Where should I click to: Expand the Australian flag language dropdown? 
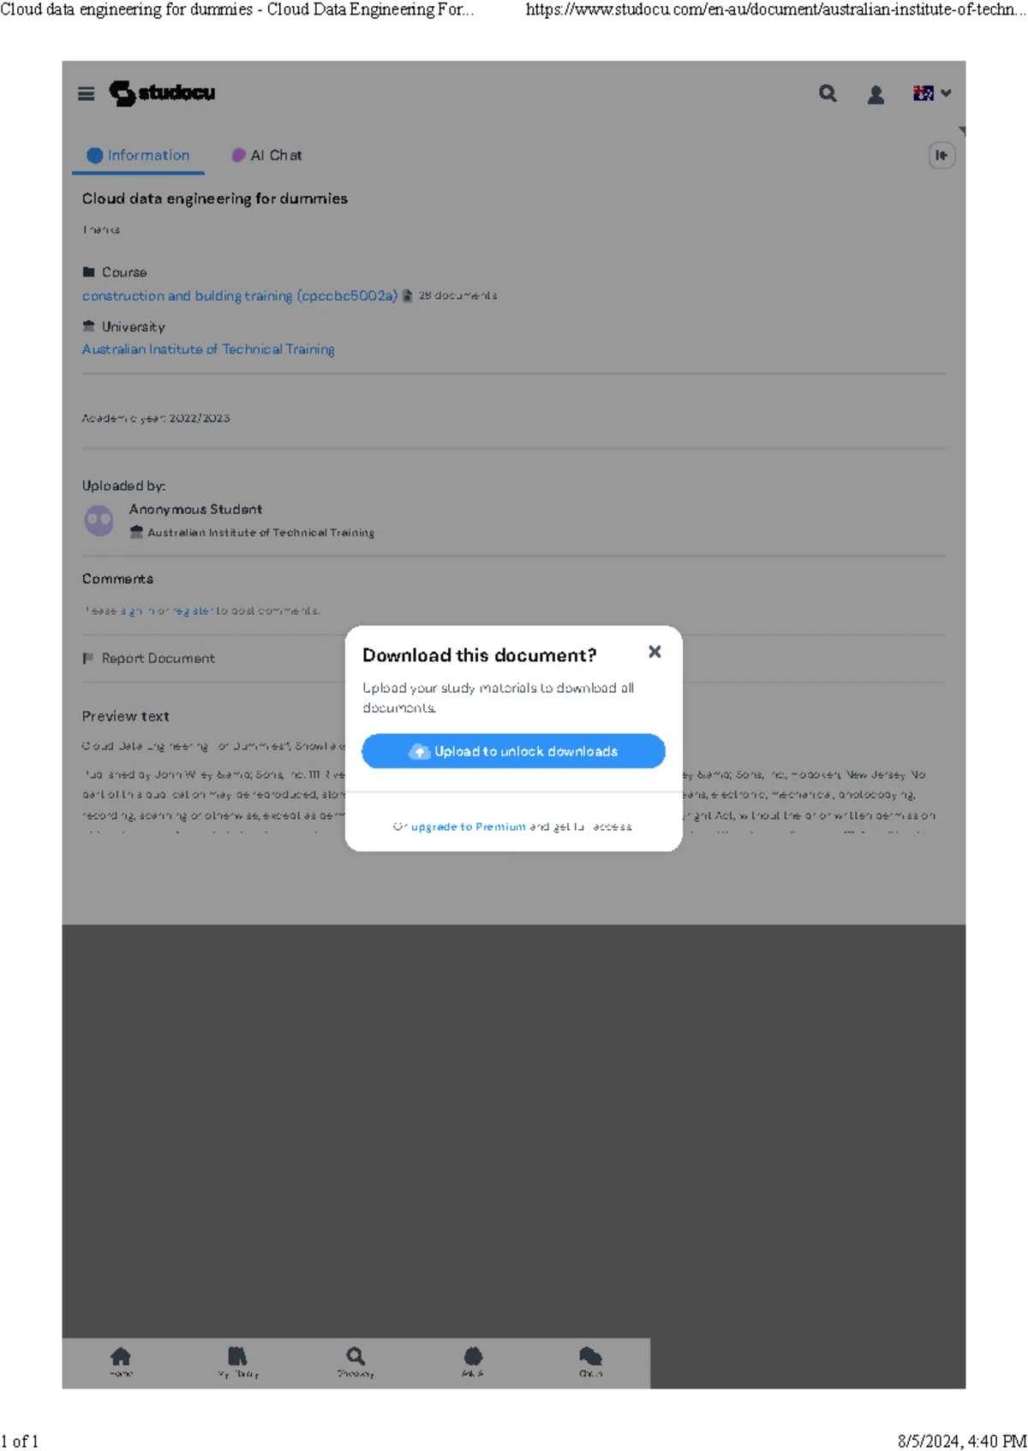click(932, 93)
